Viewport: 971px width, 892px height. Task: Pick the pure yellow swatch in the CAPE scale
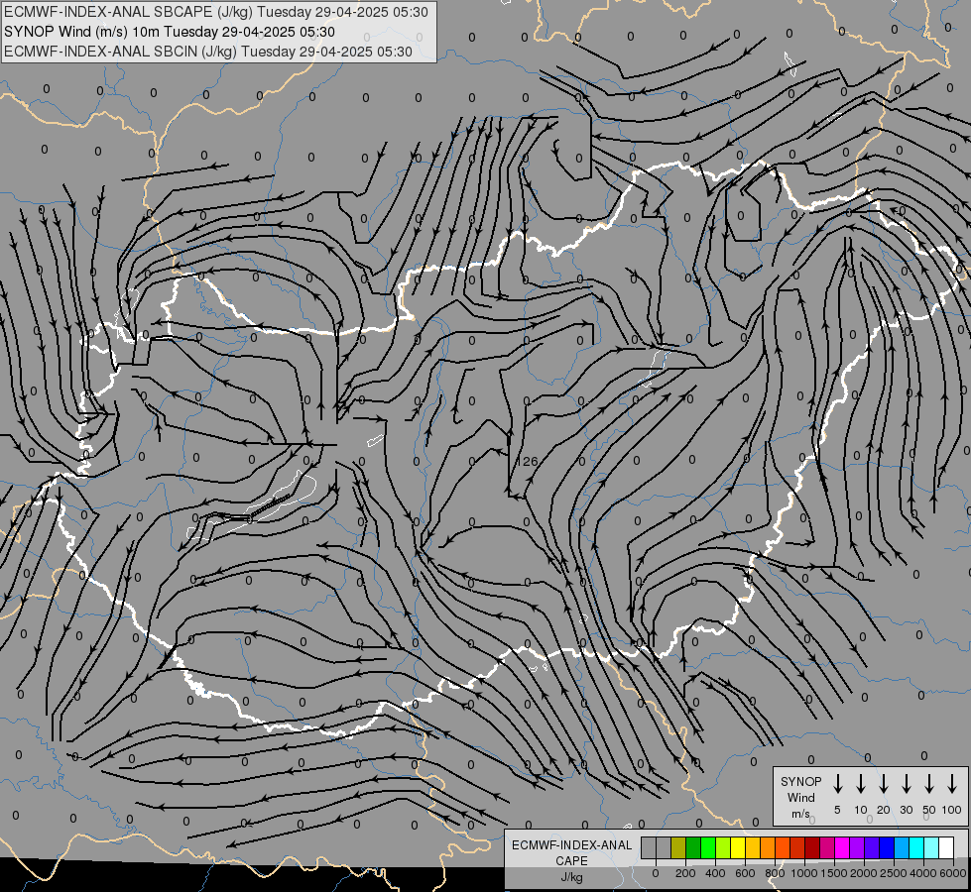coord(738,847)
